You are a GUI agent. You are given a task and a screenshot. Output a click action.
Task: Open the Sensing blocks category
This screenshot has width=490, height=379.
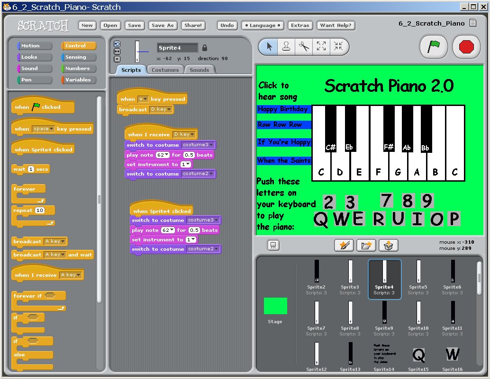coord(79,57)
